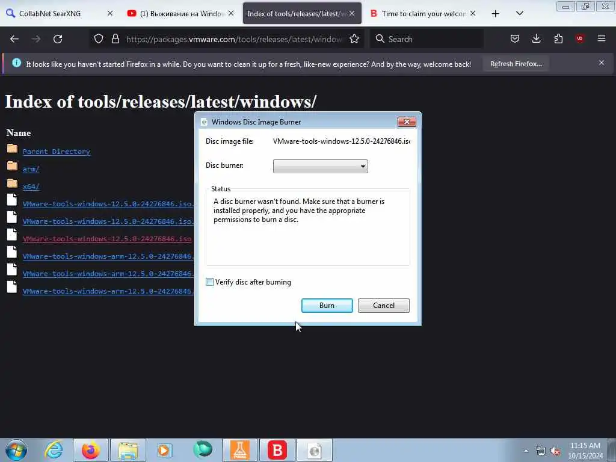Close the Windows Disc Image Burner dialog

click(x=407, y=122)
